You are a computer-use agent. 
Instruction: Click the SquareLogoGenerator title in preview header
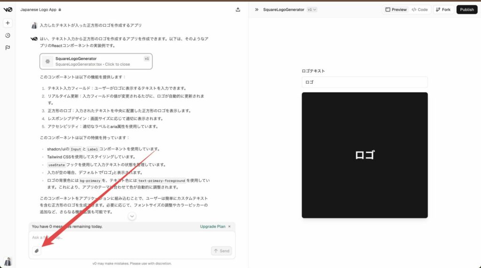point(284,9)
